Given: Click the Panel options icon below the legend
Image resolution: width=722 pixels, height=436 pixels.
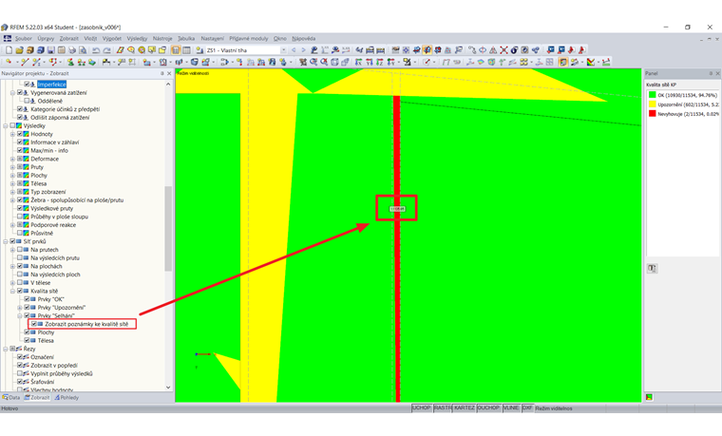Looking at the screenshot, I should 652,269.
